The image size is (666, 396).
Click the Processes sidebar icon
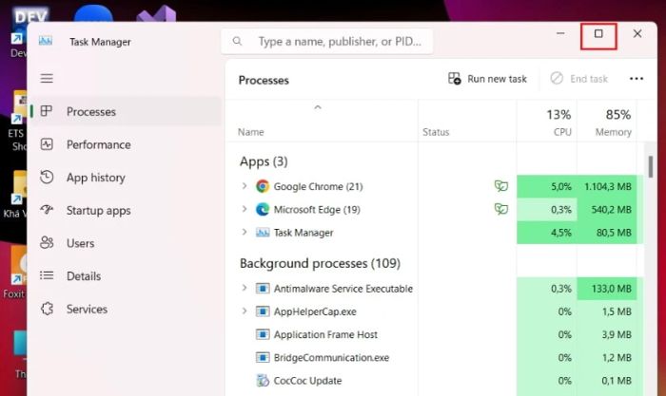coord(47,112)
